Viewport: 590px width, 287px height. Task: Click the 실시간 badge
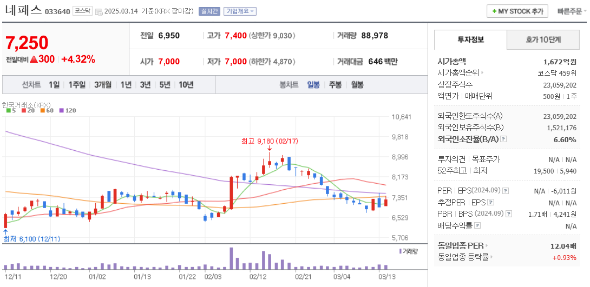[209, 11]
